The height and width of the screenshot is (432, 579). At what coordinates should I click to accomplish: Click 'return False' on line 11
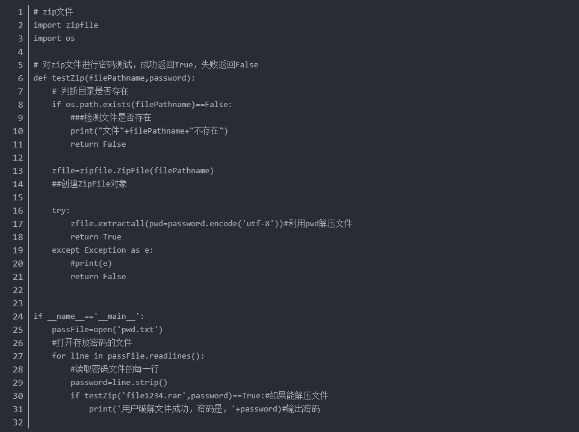click(98, 144)
